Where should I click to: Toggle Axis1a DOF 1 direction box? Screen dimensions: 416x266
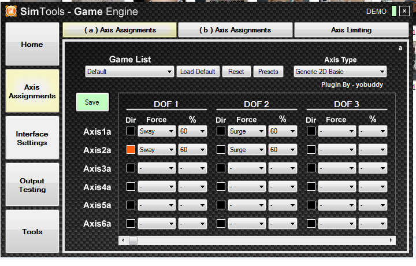(131, 131)
